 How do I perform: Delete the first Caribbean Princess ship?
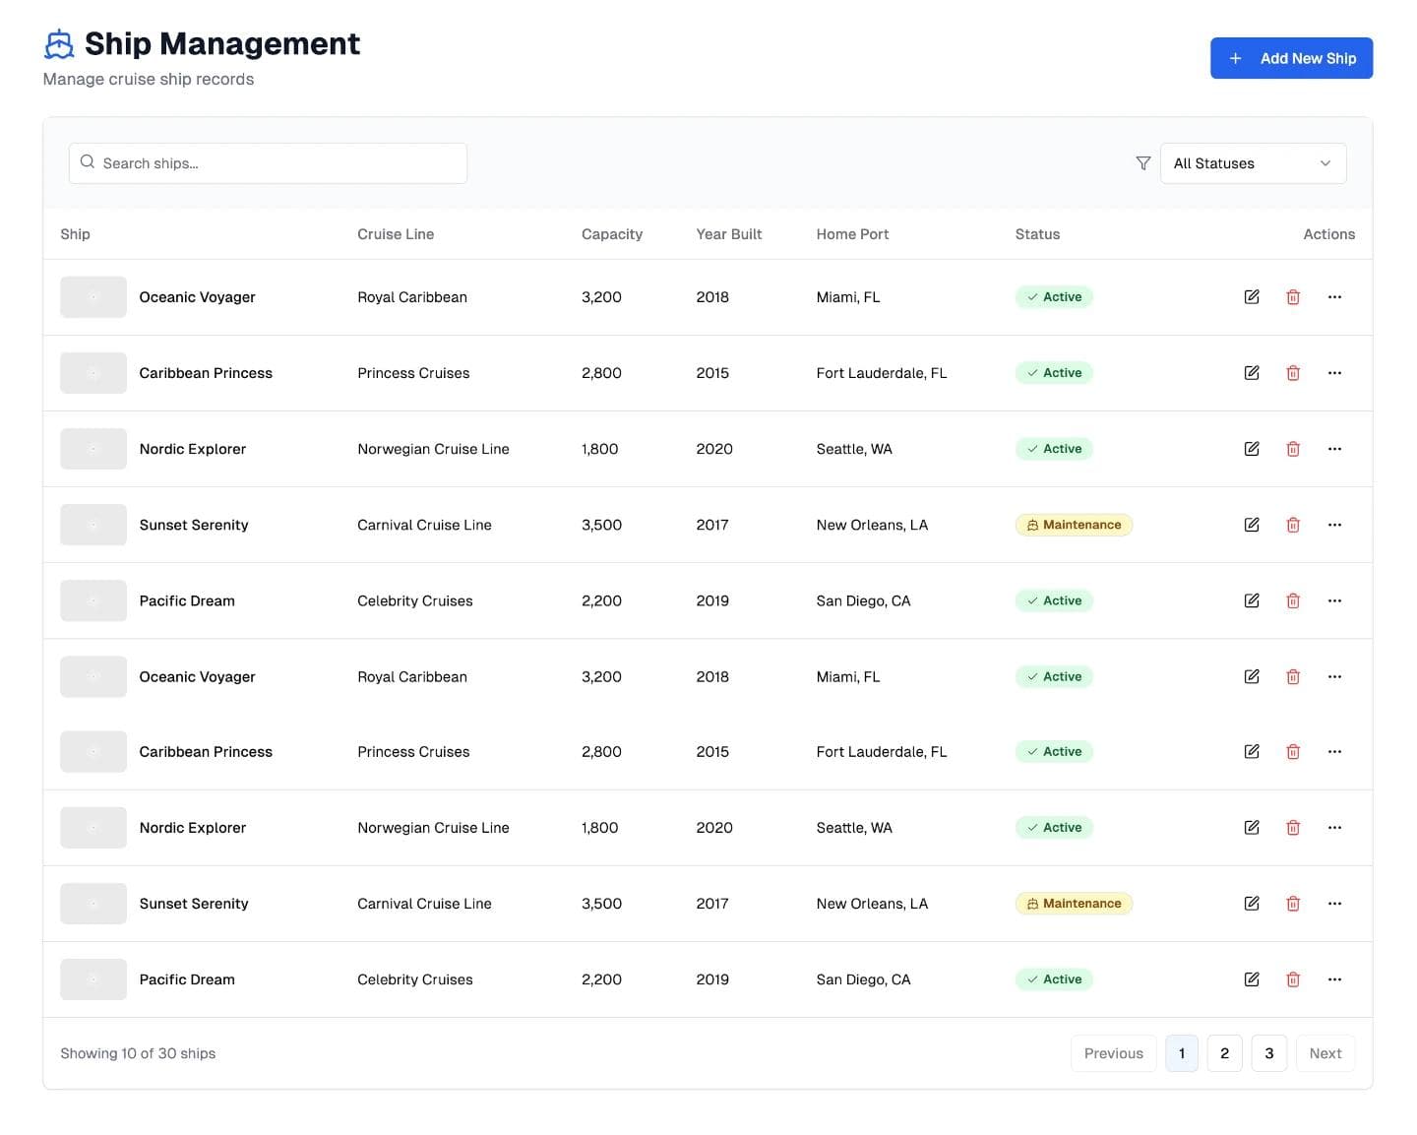pyautogui.click(x=1293, y=373)
